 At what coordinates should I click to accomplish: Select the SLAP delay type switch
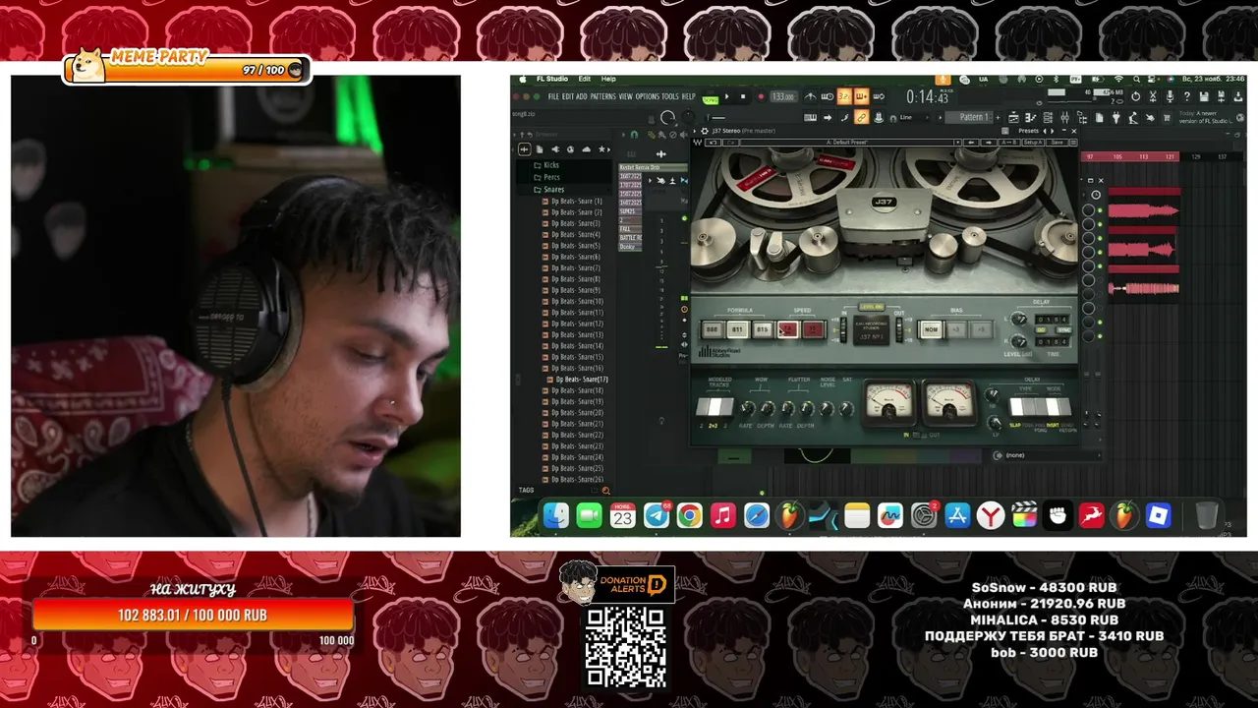[1015, 407]
